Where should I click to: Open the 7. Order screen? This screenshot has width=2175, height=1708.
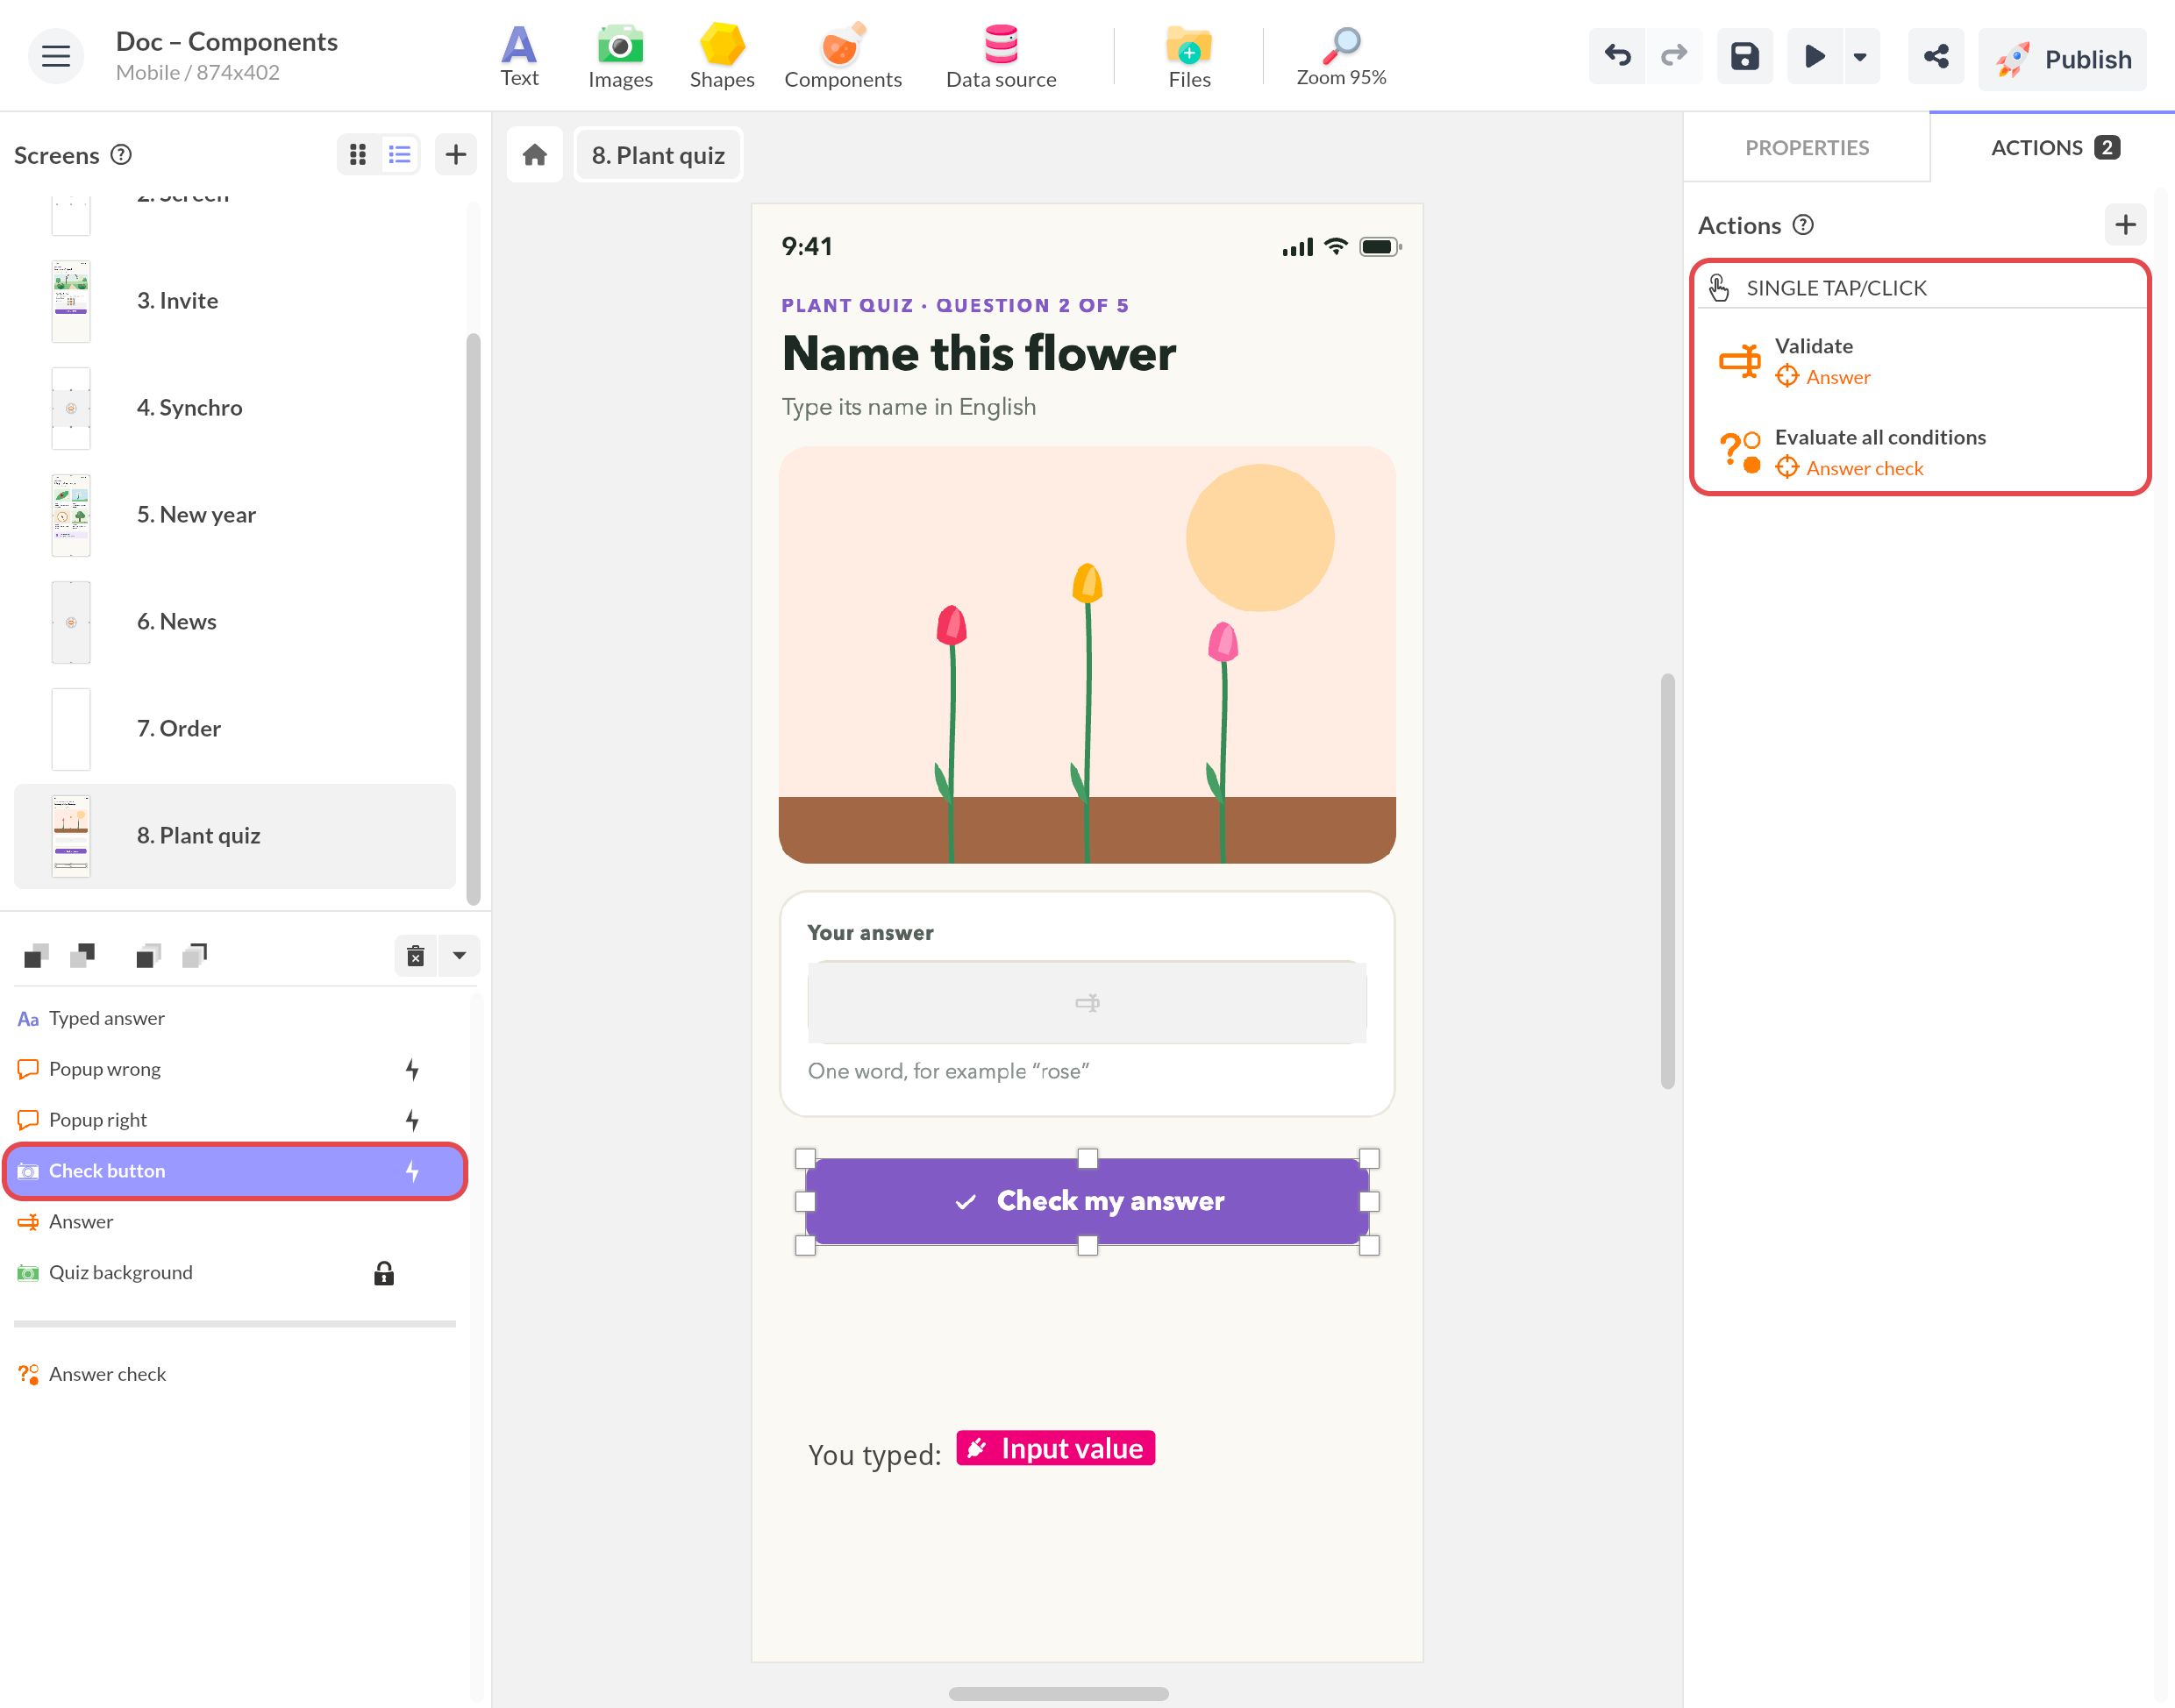point(235,729)
